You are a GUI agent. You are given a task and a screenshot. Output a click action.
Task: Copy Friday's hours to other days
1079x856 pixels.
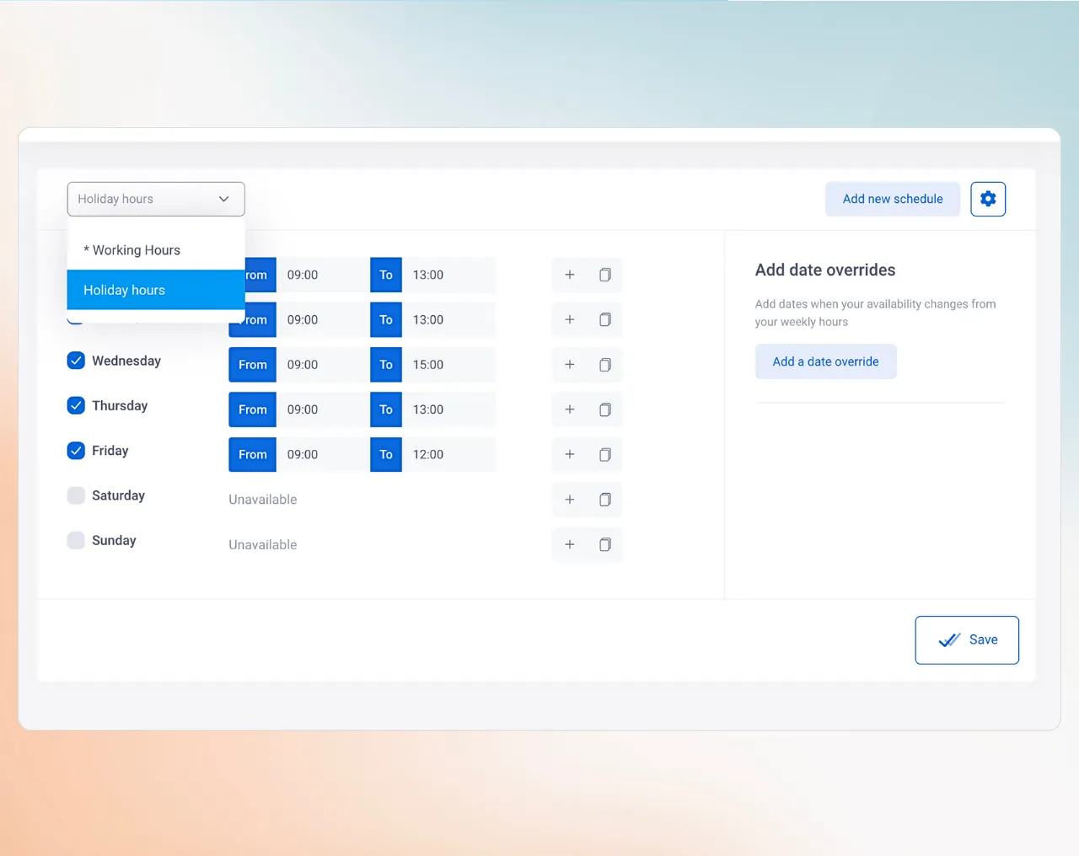coord(605,454)
